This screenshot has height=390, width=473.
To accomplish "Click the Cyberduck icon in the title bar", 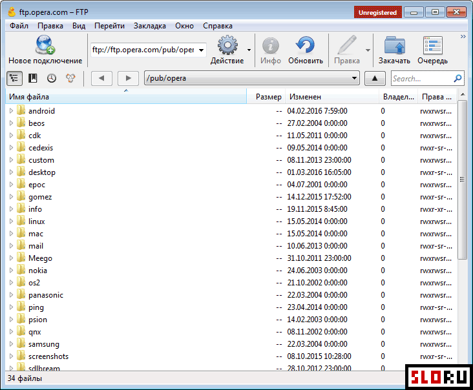I will coord(12,12).
